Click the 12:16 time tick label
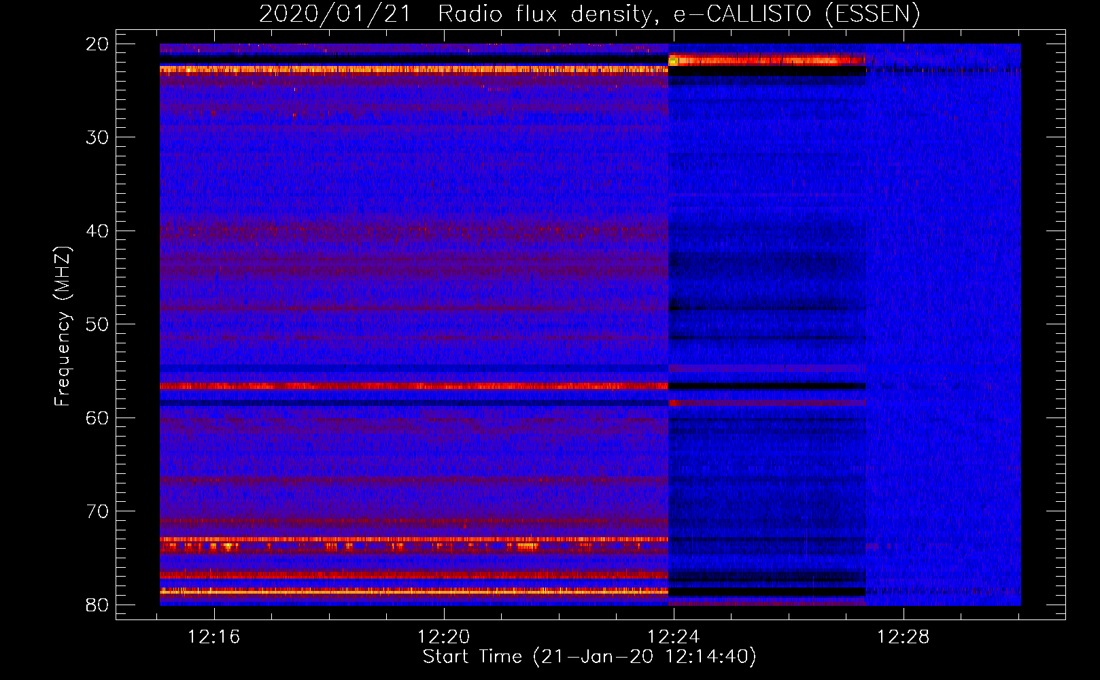 tap(214, 637)
